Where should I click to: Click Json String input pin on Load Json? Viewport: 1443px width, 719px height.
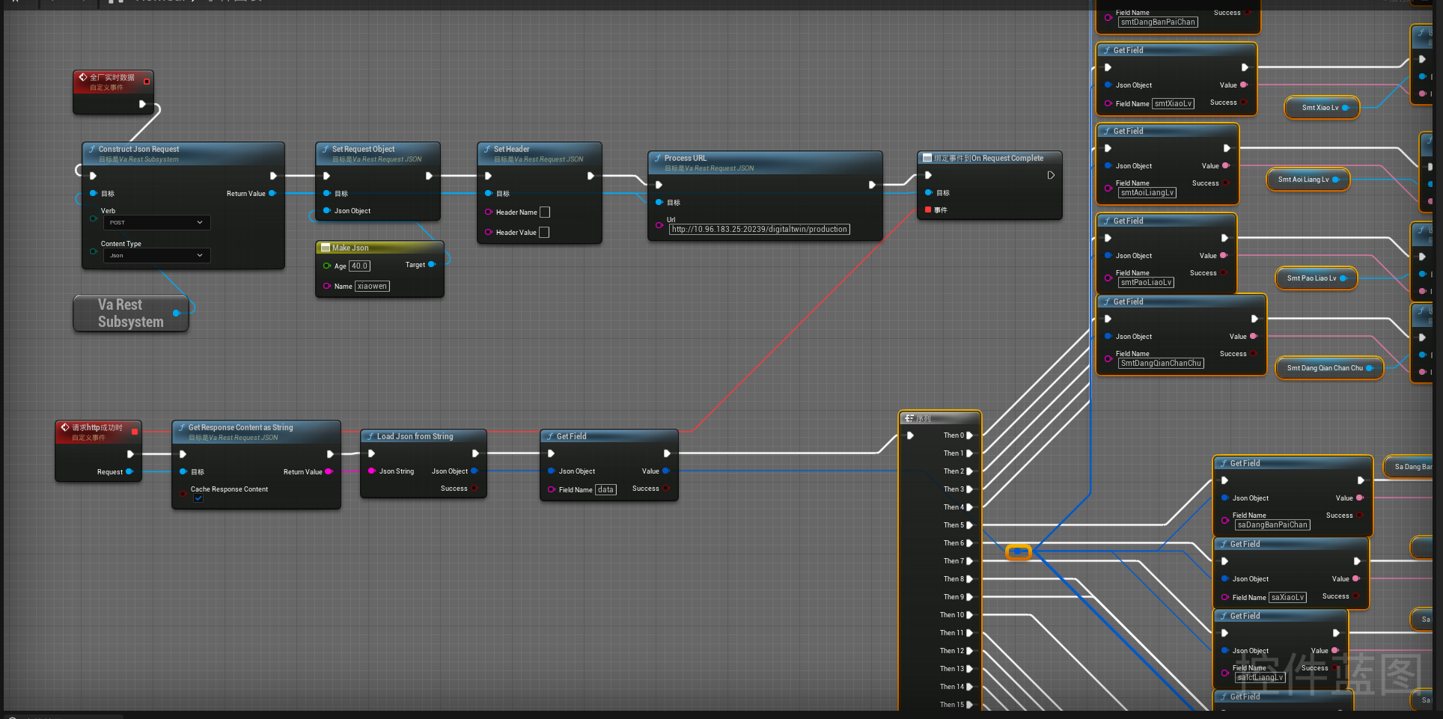pos(372,471)
